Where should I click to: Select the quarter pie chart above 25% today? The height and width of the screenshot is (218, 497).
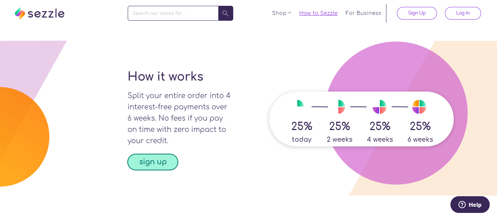[x=300, y=103]
